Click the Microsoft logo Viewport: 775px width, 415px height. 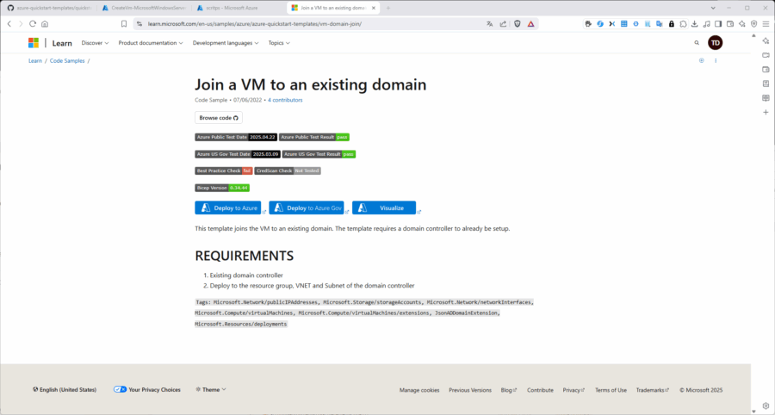click(33, 43)
